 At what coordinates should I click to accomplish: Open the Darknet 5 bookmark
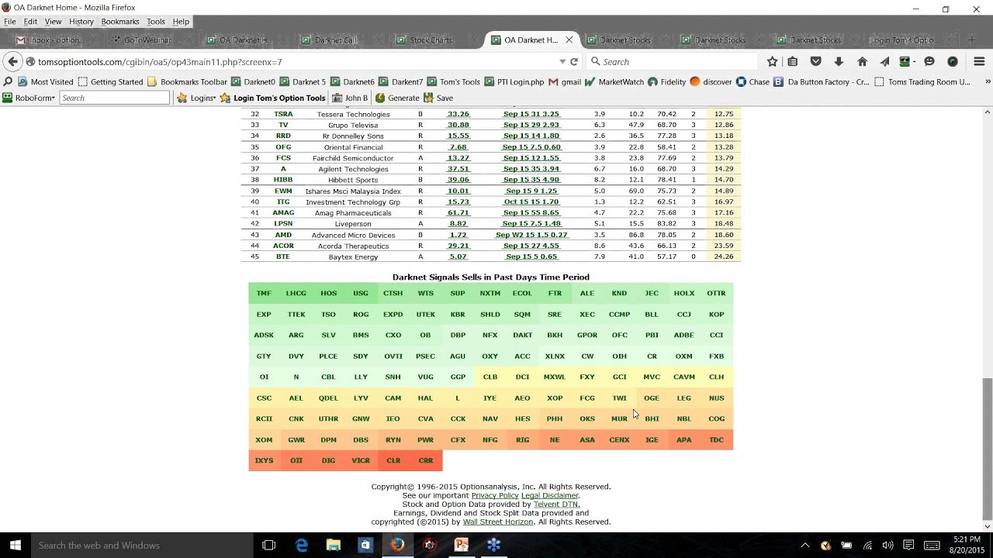point(303,81)
